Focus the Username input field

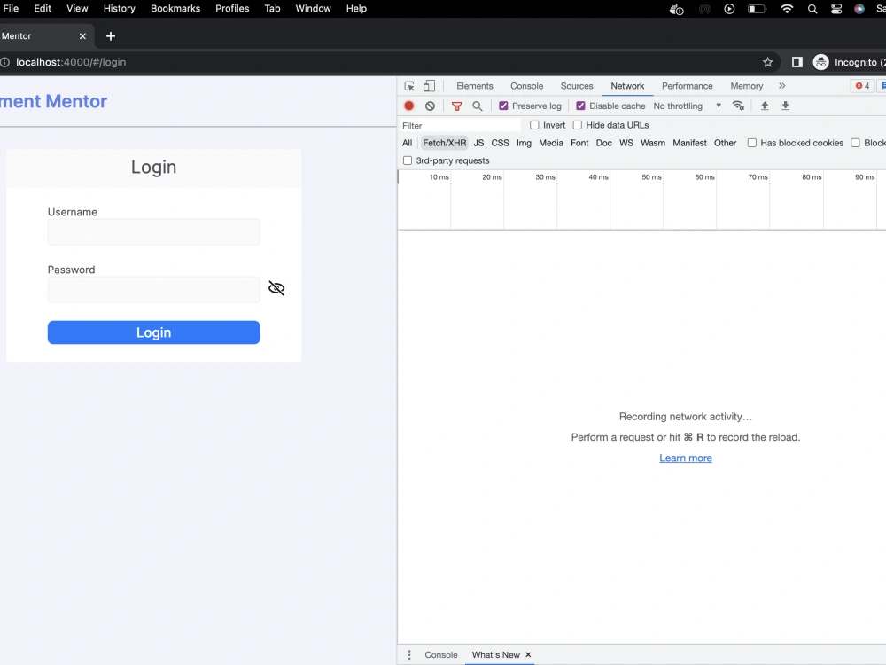[153, 232]
